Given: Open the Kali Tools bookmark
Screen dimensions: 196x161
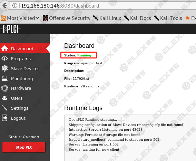Looking at the screenshot, I should click(168, 18).
